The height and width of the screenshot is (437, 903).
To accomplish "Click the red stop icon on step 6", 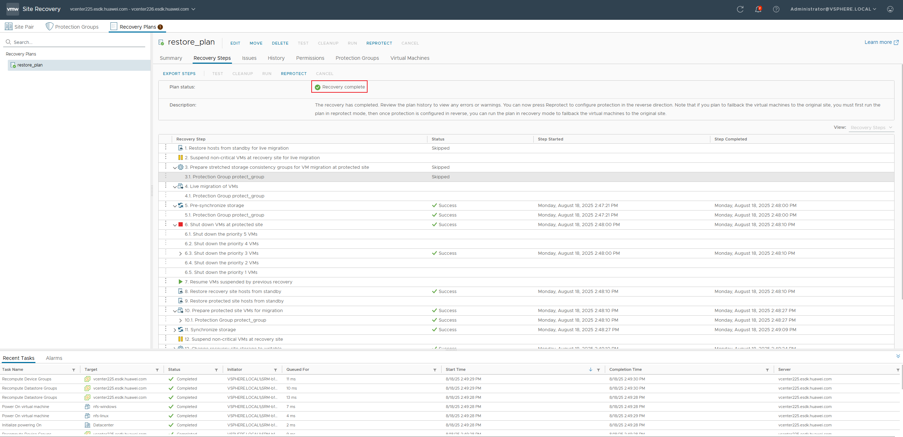I will pyautogui.click(x=181, y=225).
